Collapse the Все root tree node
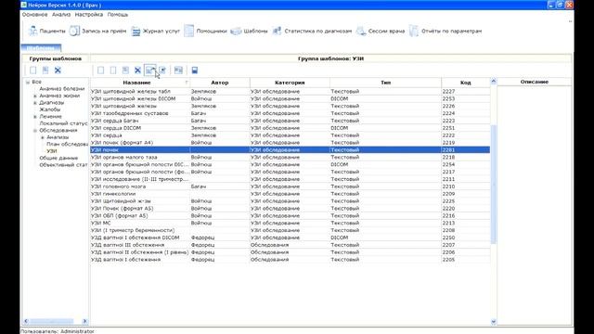Image resolution: width=594 pixels, height=334 pixels. [28, 82]
